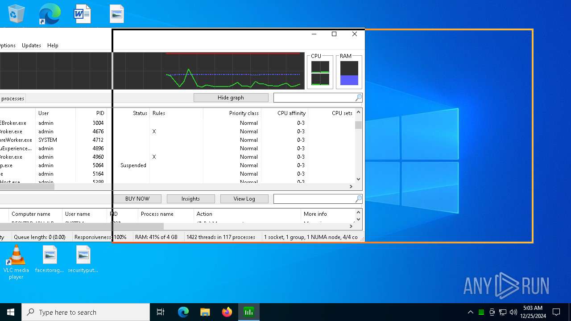Open the Updates menu

(x=31, y=45)
